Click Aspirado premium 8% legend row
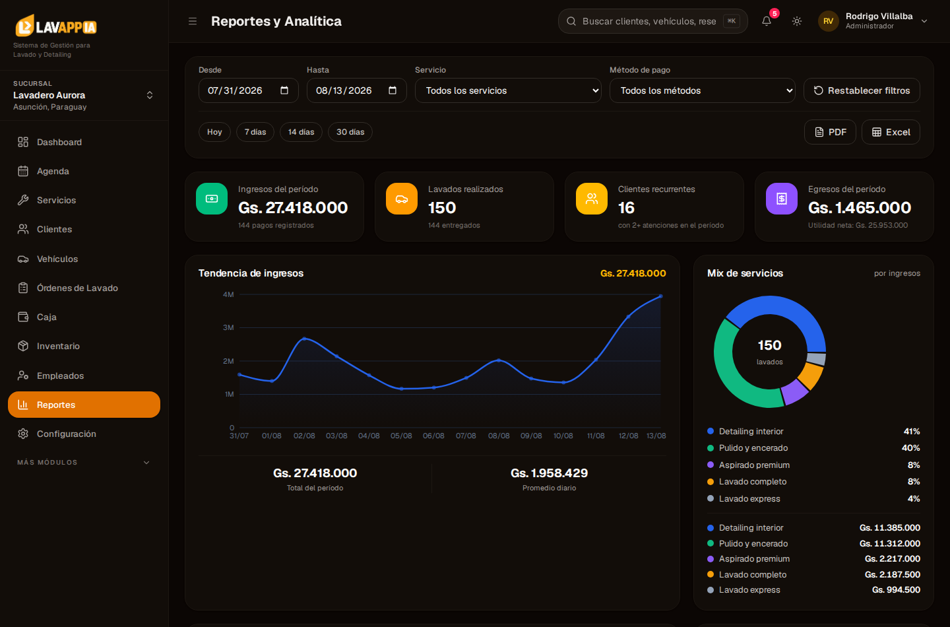The width and height of the screenshot is (950, 627). pyautogui.click(x=813, y=465)
